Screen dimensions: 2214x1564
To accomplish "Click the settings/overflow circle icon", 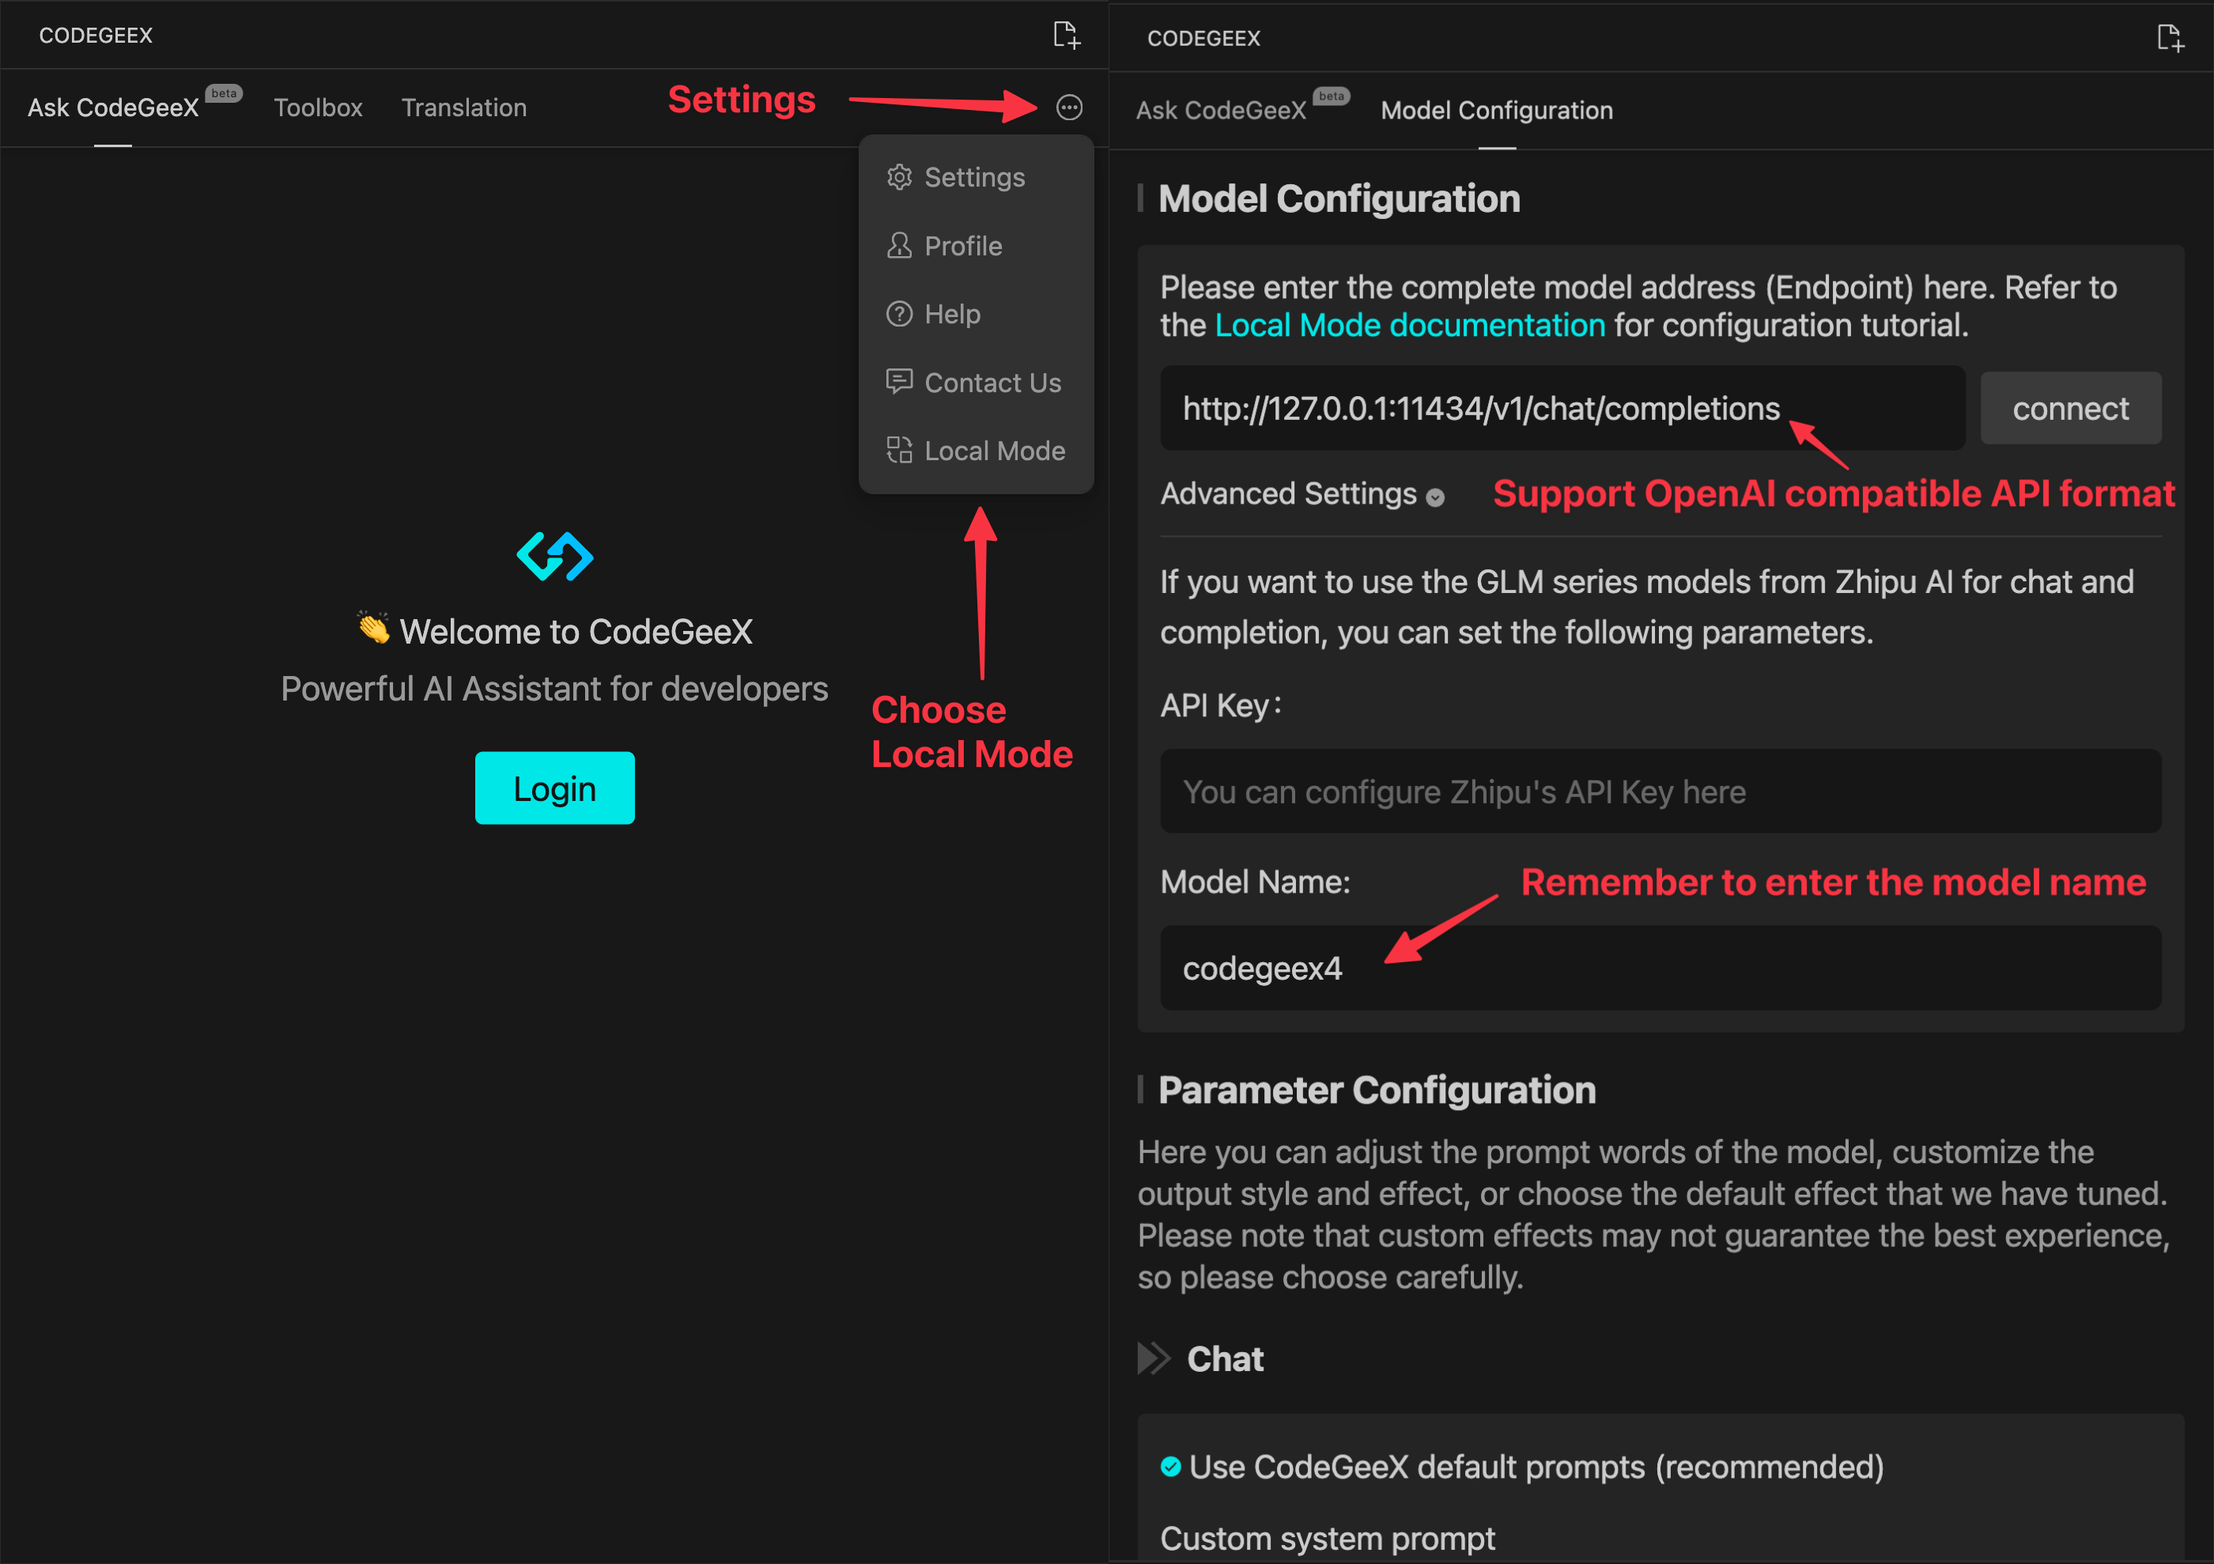I will [x=1070, y=107].
